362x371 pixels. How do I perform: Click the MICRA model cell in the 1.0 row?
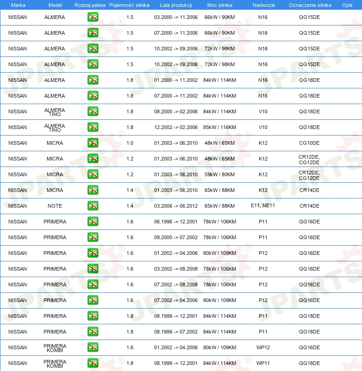pyautogui.click(x=55, y=143)
